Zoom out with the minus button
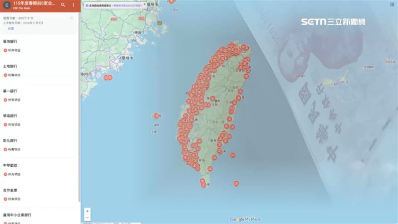 coord(88,218)
